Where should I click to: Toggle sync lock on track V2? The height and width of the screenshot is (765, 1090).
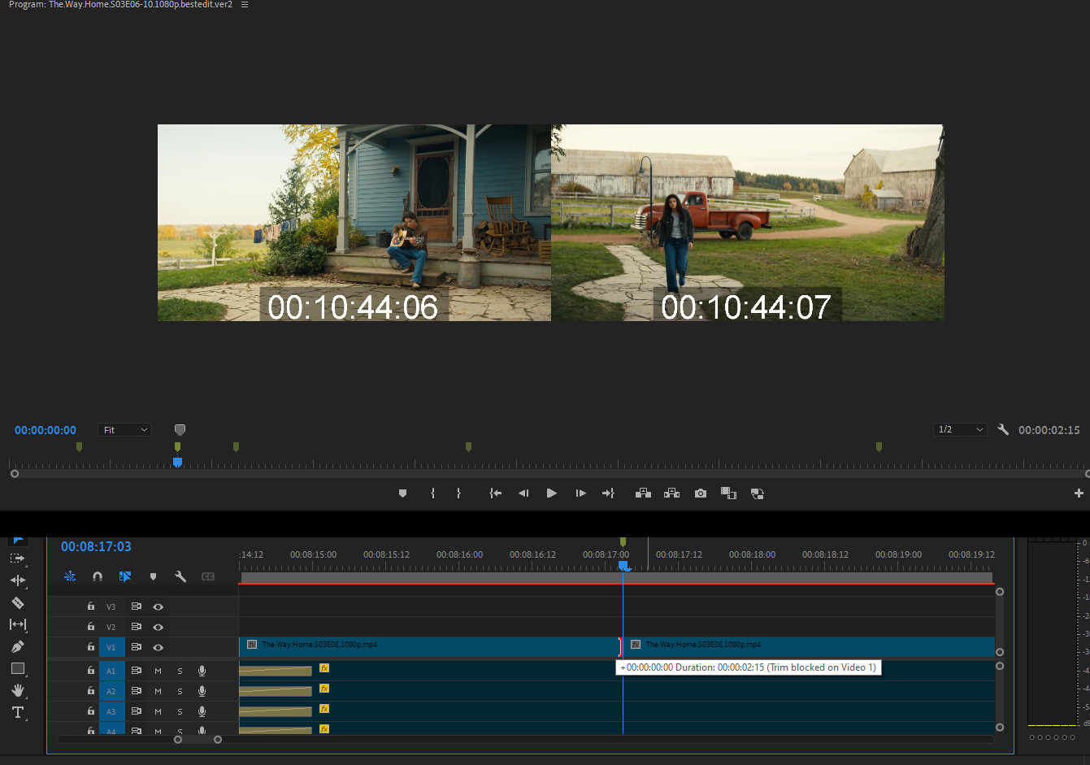pyautogui.click(x=136, y=627)
